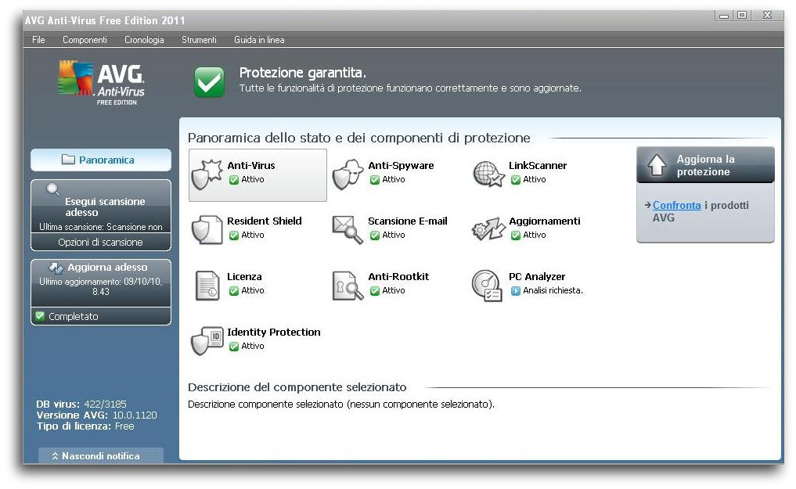
Task: Open the Anti-Spyware component icon
Action: [x=348, y=174]
